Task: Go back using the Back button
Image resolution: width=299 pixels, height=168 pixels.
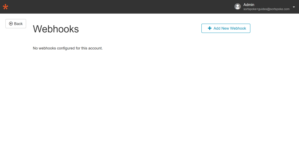Action: pos(16,24)
